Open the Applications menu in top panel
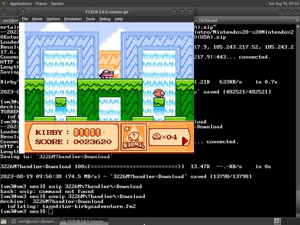The image size is (300, 225). [x=21, y=4]
